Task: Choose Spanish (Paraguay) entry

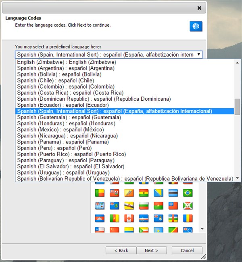Action: [x=125, y=160]
